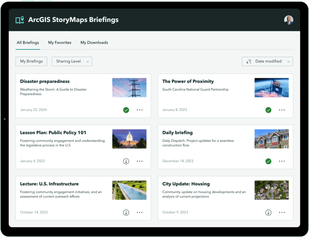
Task: Switch to the My Downloads tab
Action: point(94,42)
